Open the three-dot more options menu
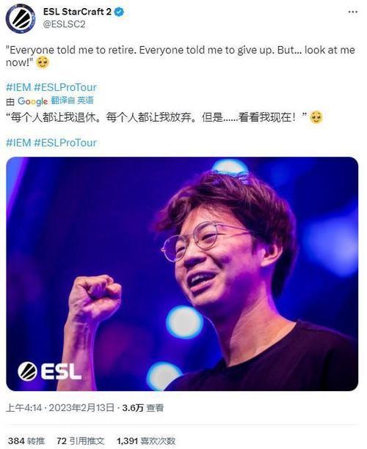Screen dimensions: 367x449 pos(352,12)
